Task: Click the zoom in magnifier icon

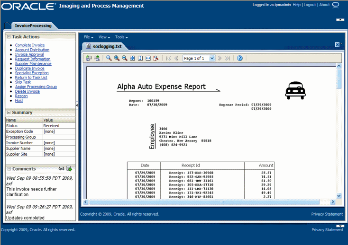Action: [117, 58]
